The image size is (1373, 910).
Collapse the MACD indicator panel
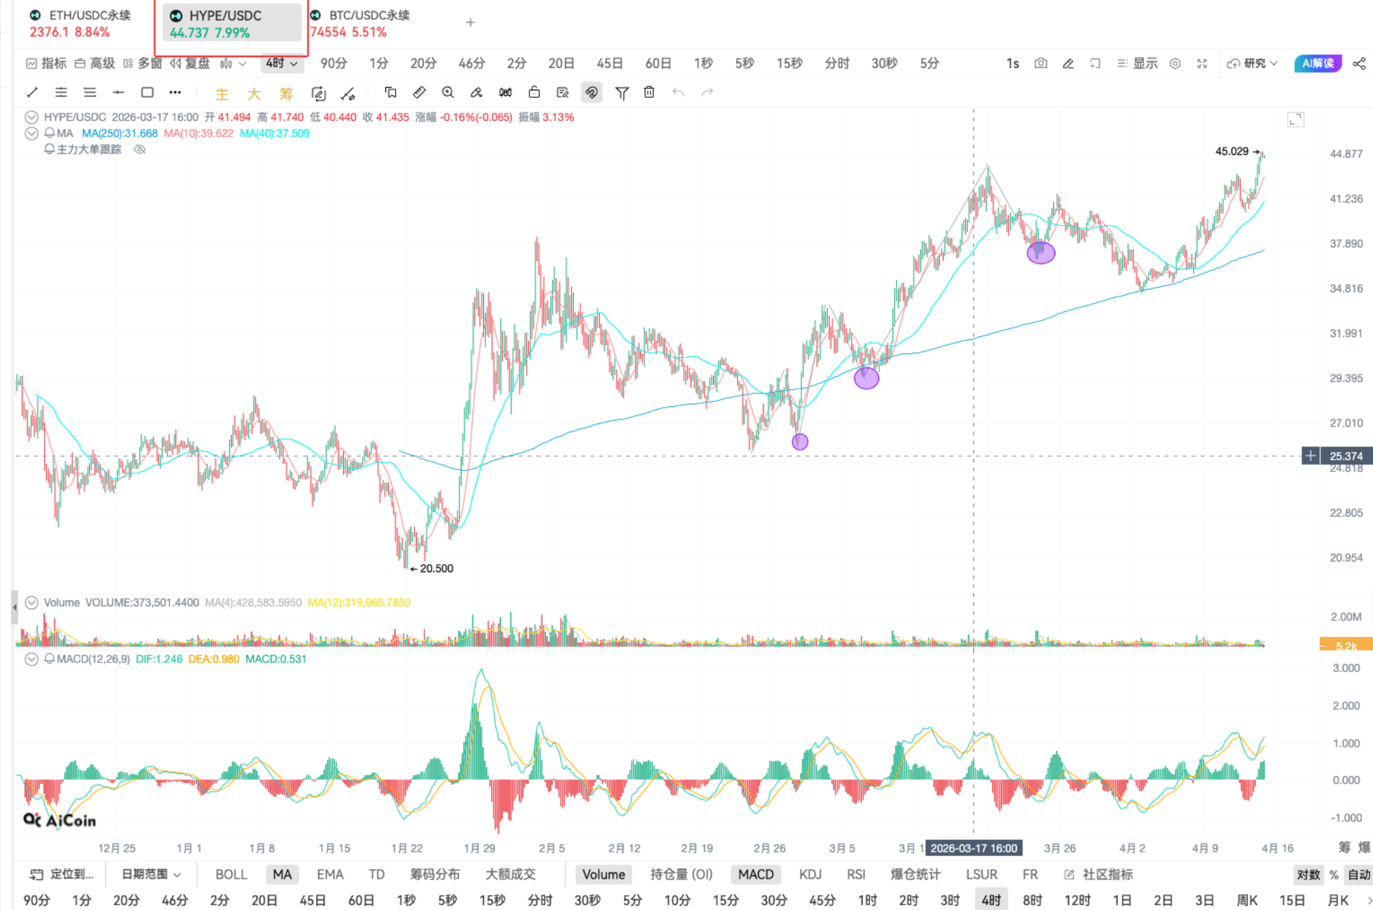tap(31, 659)
